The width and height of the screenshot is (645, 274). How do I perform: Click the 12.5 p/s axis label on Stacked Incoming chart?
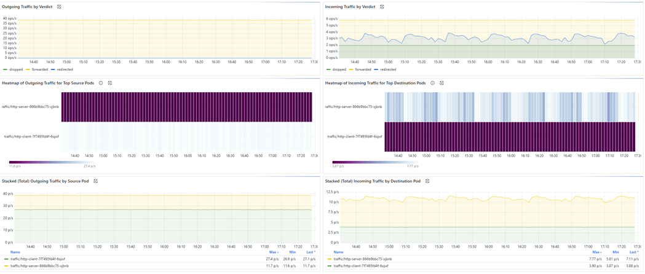[332, 192]
